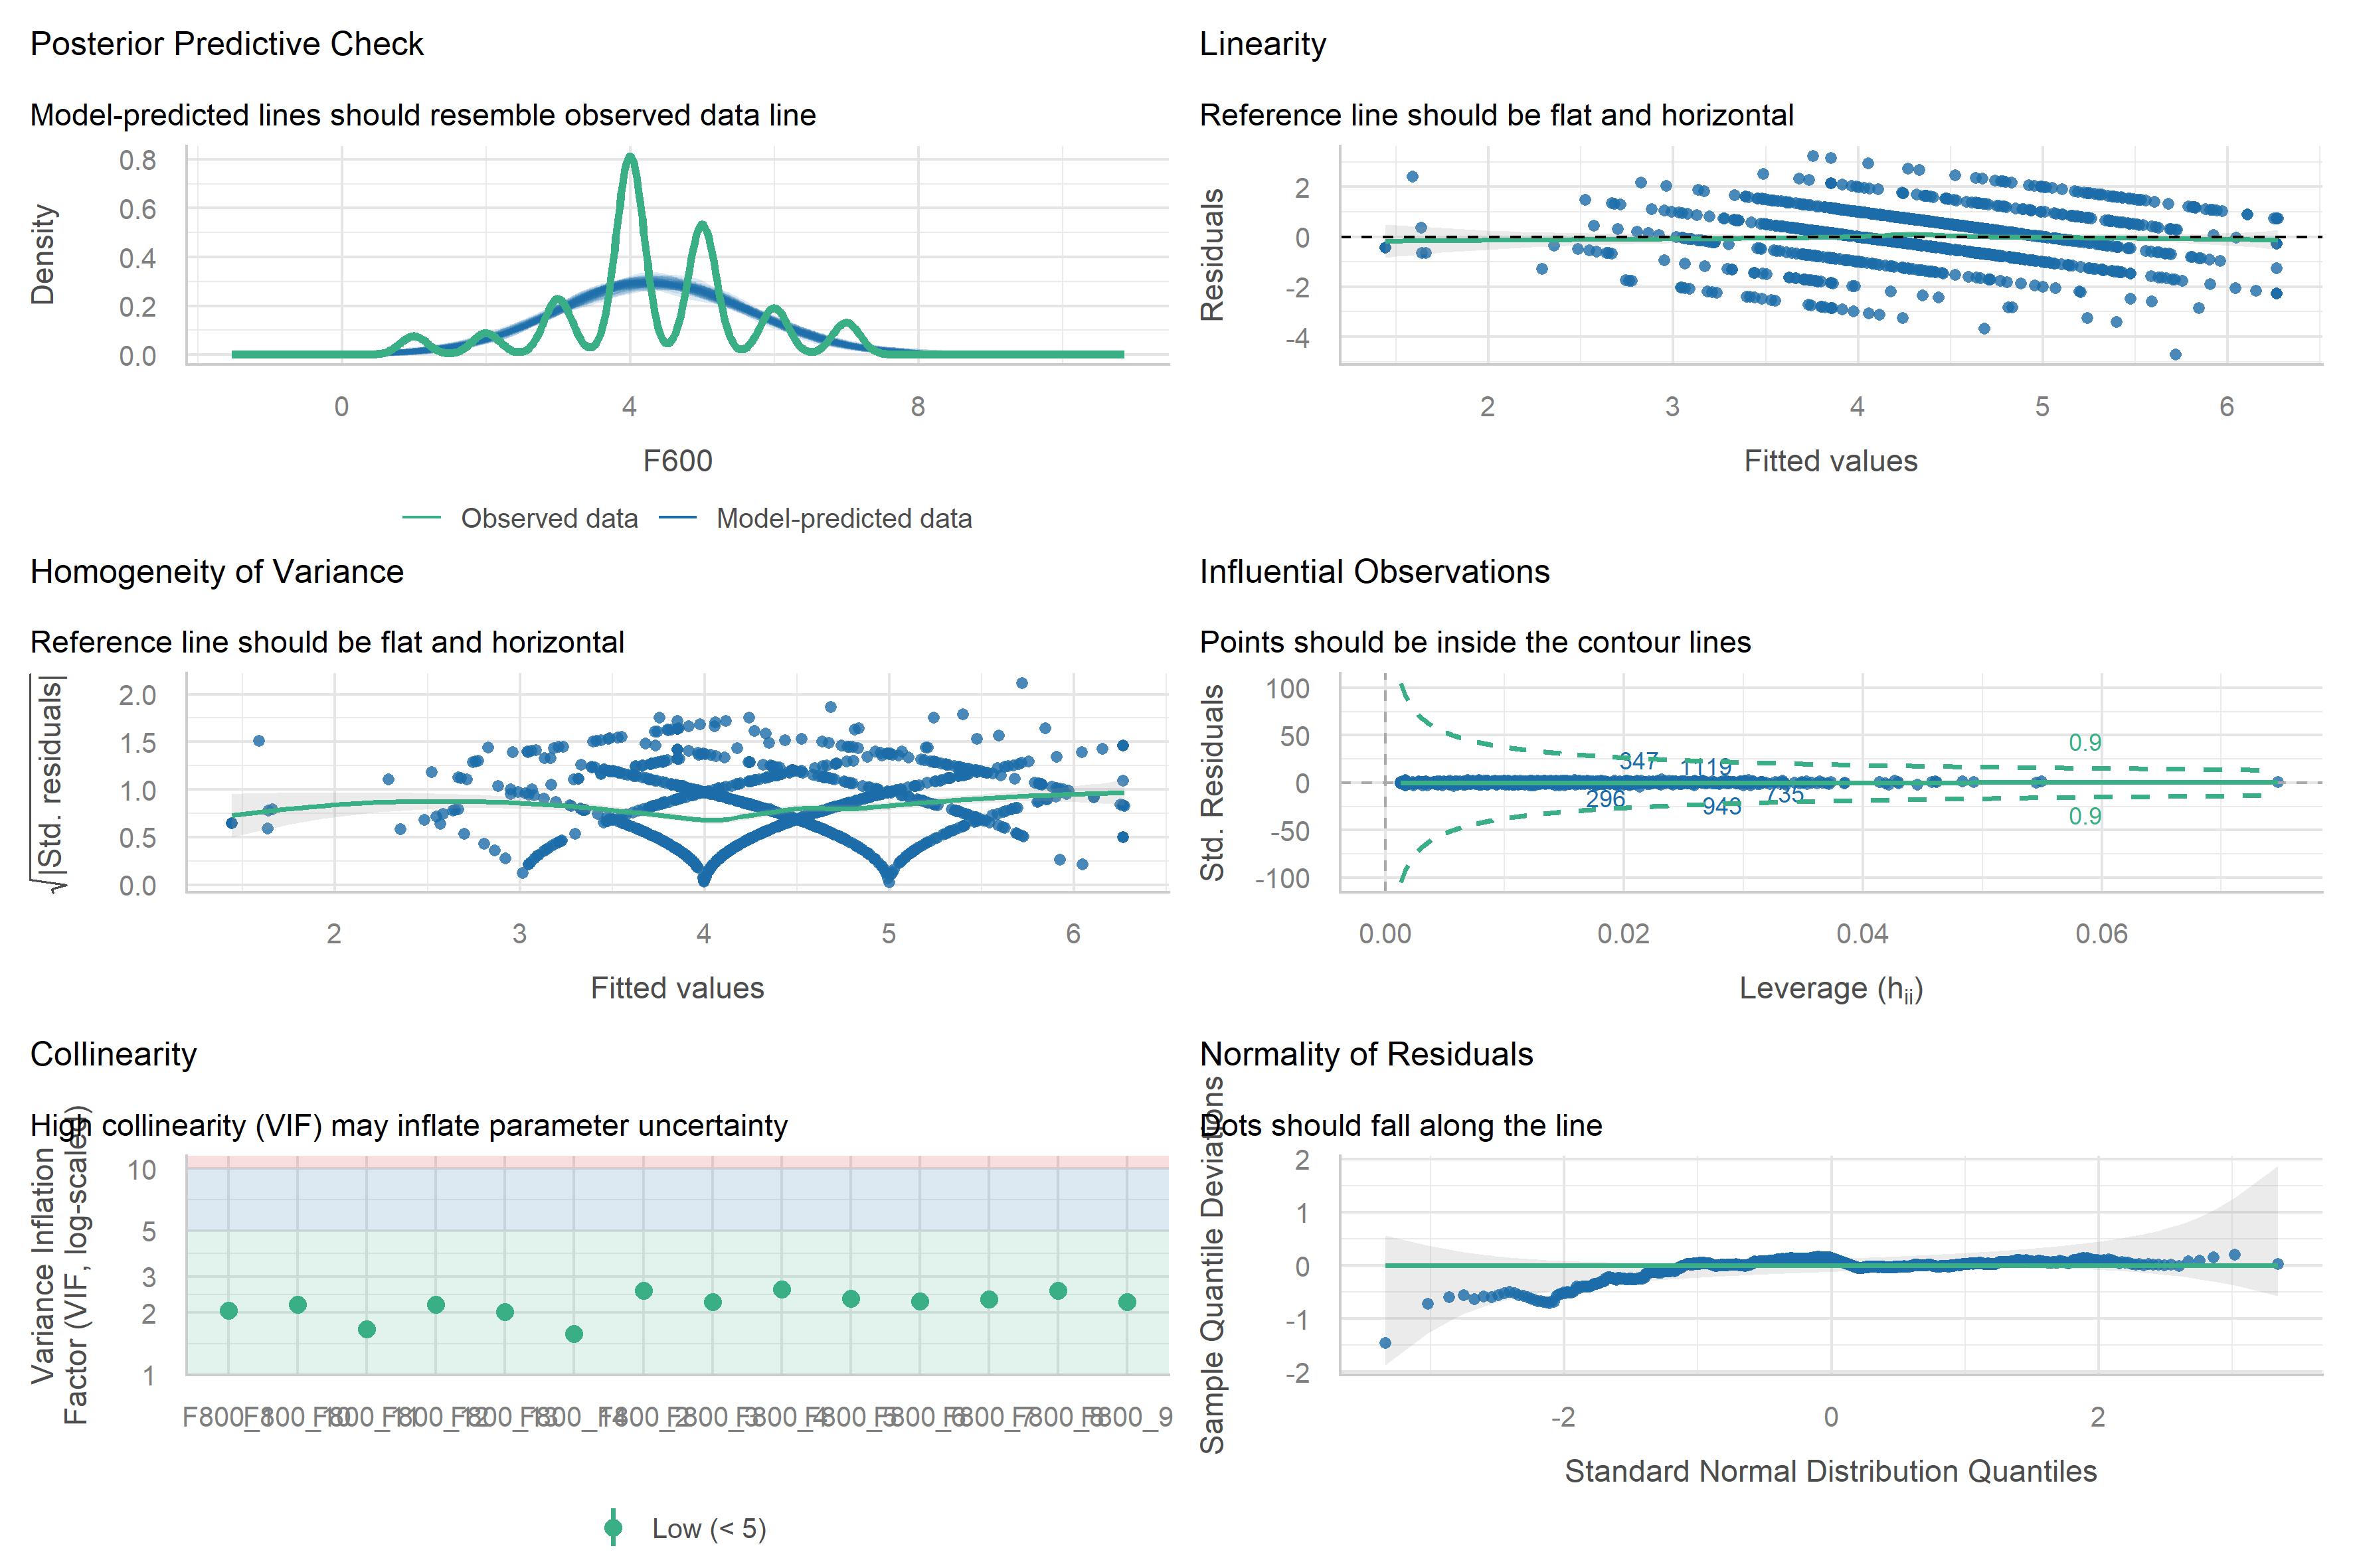Select the "Leverage (hii)" axis title
2353x1568 pixels.
coord(1831,989)
